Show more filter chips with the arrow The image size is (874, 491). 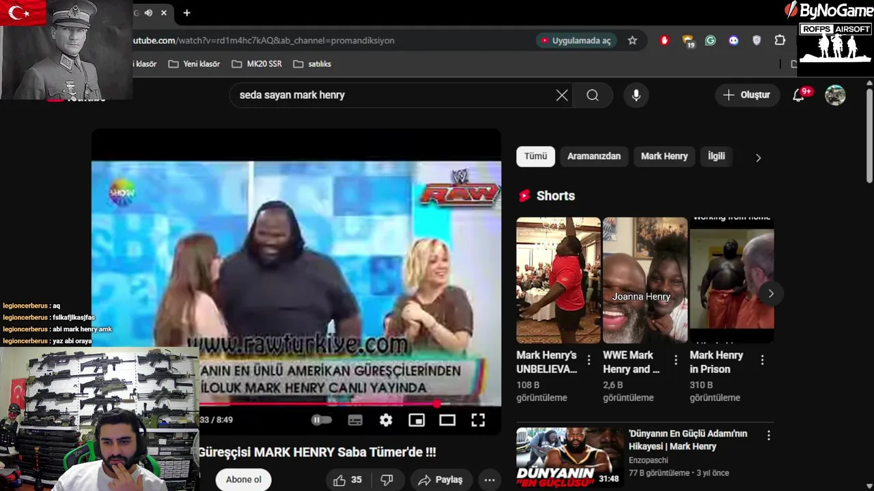(758, 158)
